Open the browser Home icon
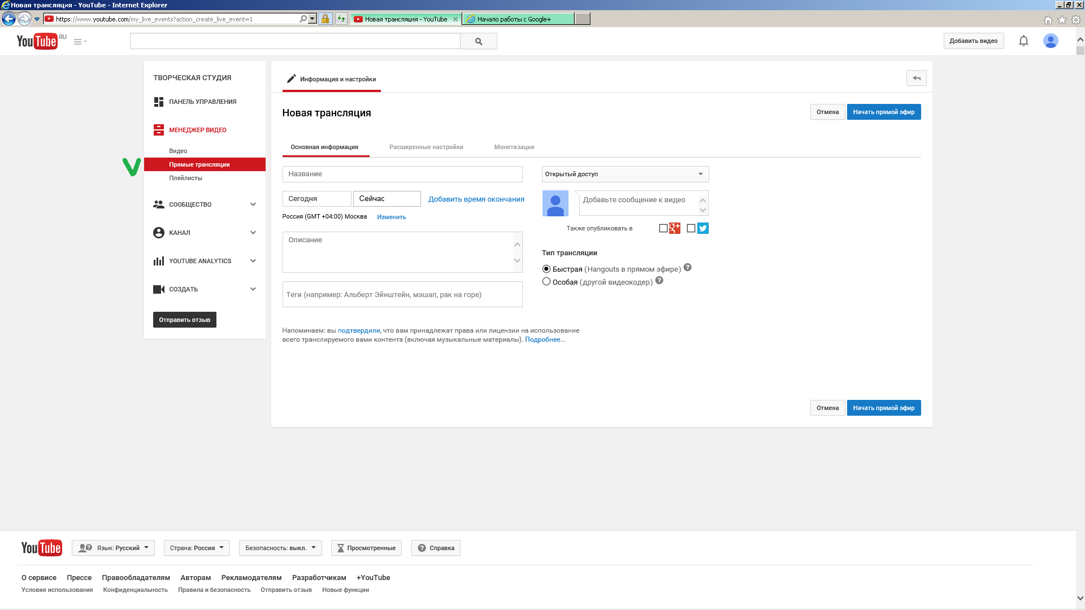Screen dimensions: 1085x610 pyautogui.click(x=1048, y=20)
